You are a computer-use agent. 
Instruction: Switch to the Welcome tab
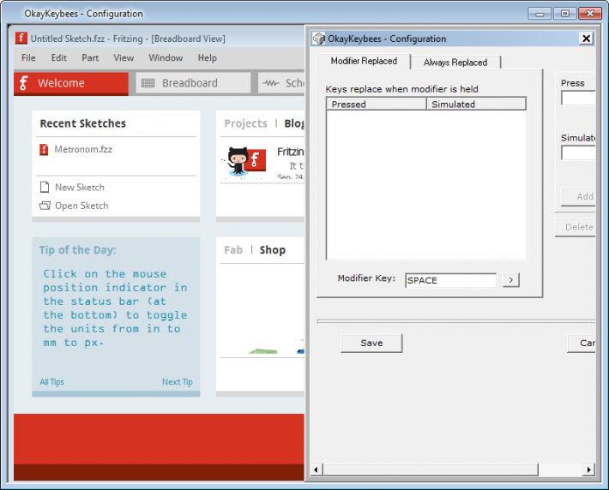click(x=71, y=83)
